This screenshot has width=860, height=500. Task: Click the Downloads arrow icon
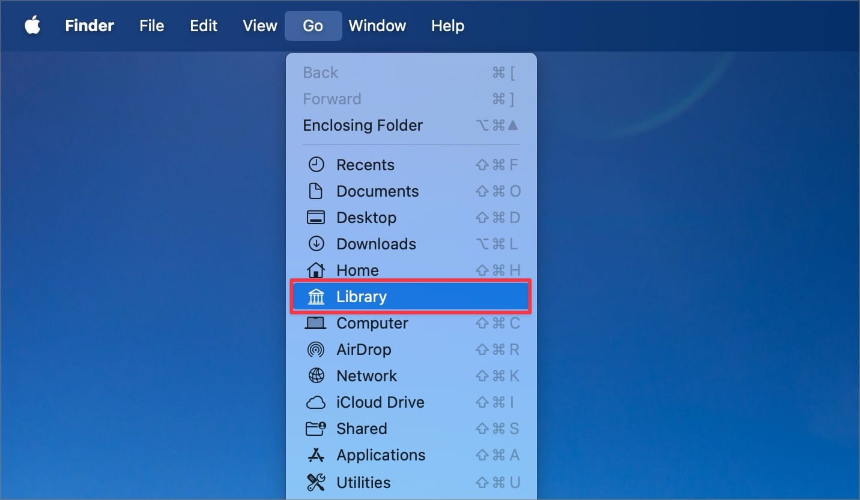point(316,244)
